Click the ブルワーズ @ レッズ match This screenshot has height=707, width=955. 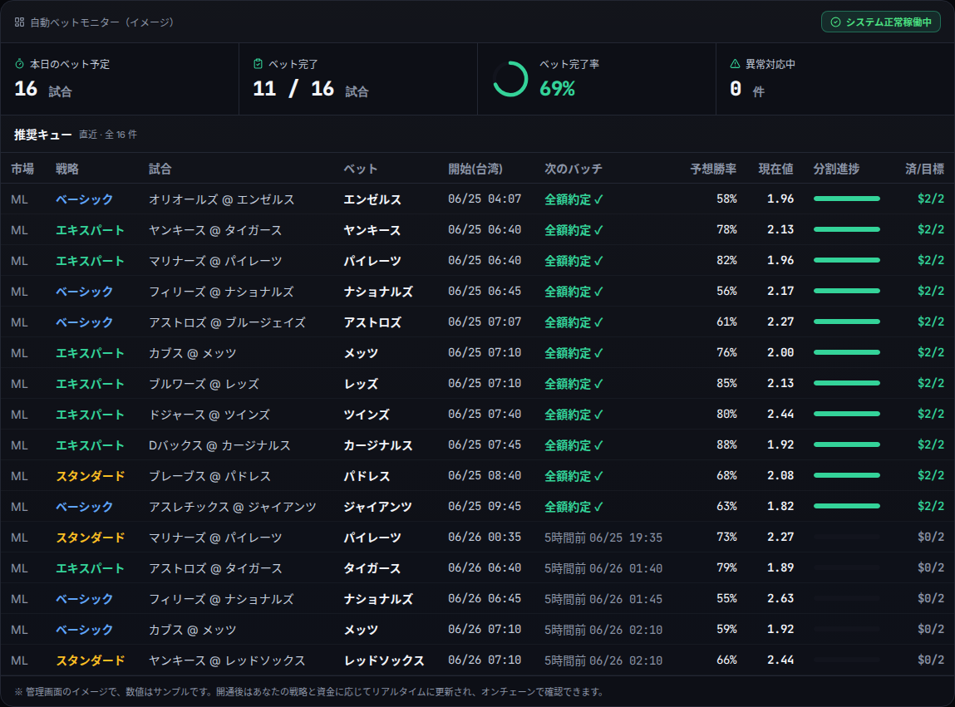point(204,384)
